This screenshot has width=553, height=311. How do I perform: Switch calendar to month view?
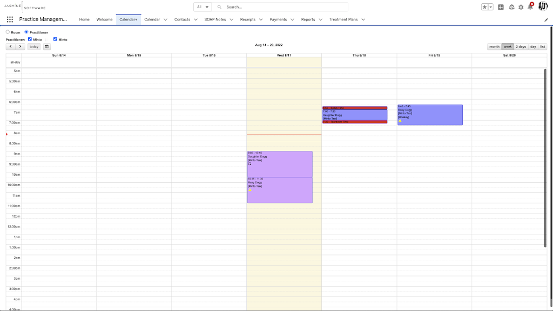click(x=494, y=47)
